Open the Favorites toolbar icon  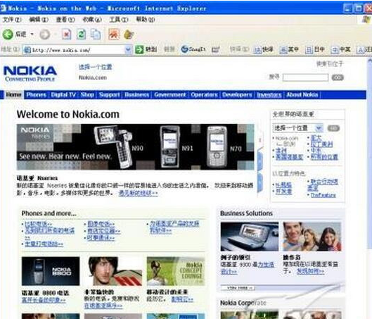point(129,35)
